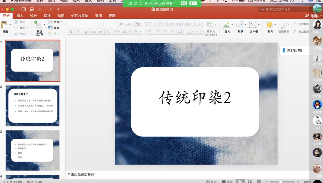Image resolution: width=323 pixels, height=183 pixels.
Task: Toggle the Notes (备注) pane
Action: coord(211,182)
